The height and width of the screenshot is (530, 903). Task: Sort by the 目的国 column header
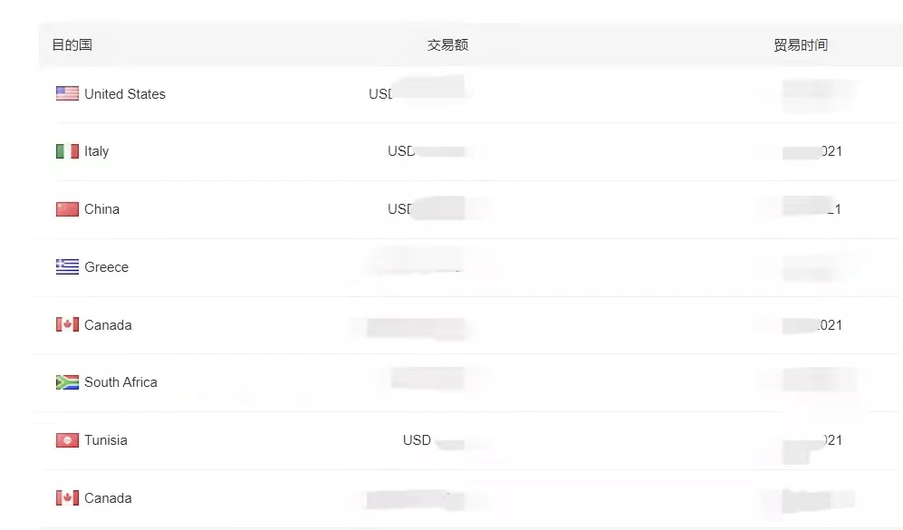click(72, 44)
